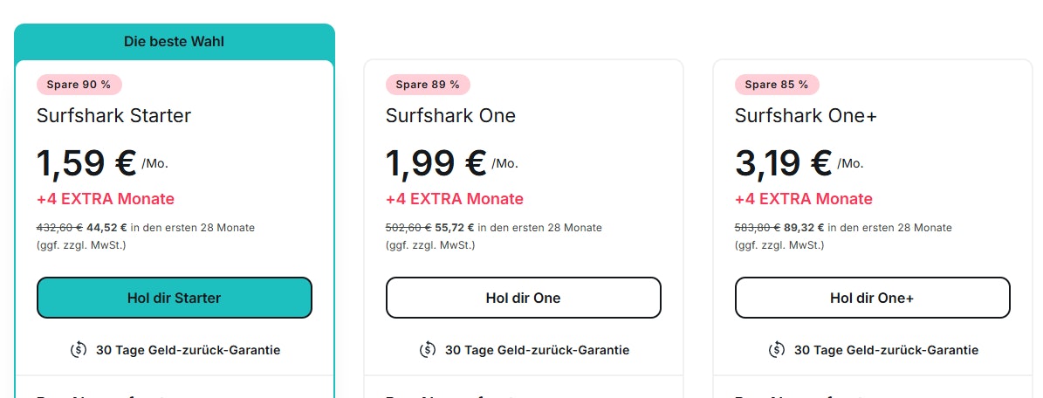This screenshot has width=1043, height=398.
Task: Click money-back icon under Starter plan
Action: click(x=79, y=350)
